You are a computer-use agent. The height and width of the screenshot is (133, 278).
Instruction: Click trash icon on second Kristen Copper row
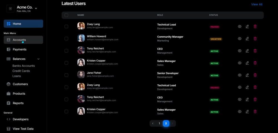pyautogui.click(x=255, y=112)
